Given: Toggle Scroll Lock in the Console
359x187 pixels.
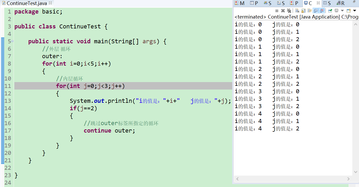Looking at the screenshot, I should pyautogui.click(x=303, y=10).
